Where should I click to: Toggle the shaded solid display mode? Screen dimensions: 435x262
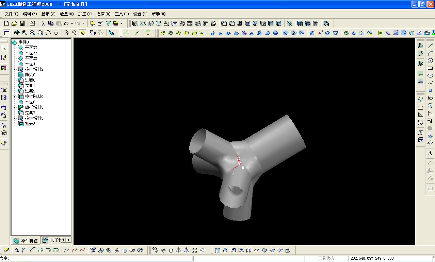coord(82,33)
